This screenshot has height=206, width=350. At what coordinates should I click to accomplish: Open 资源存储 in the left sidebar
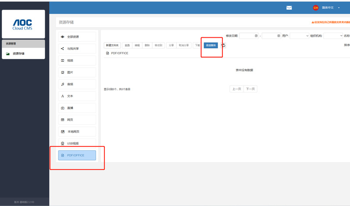tap(23, 53)
